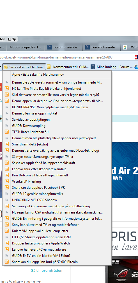
Task: Open Denne bilen lyser opp i mørket
Action: [57, 113]
